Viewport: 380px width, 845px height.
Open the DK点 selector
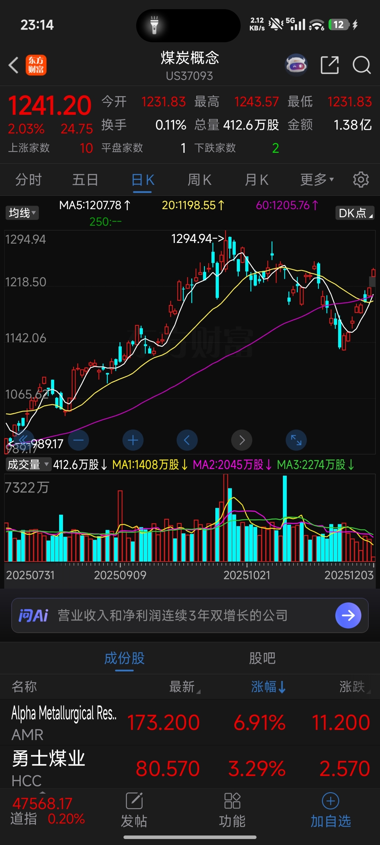[x=355, y=213]
